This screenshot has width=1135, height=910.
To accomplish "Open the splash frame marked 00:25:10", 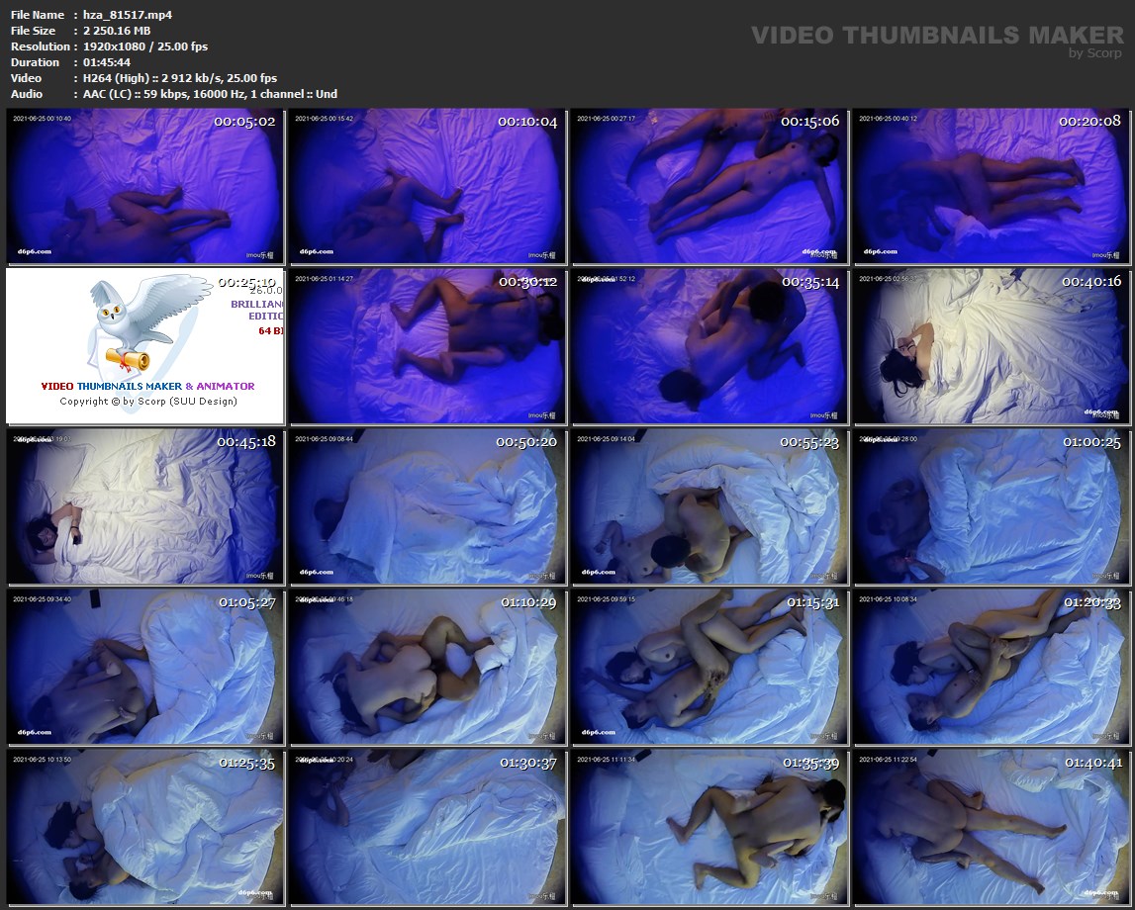I will (145, 346).
